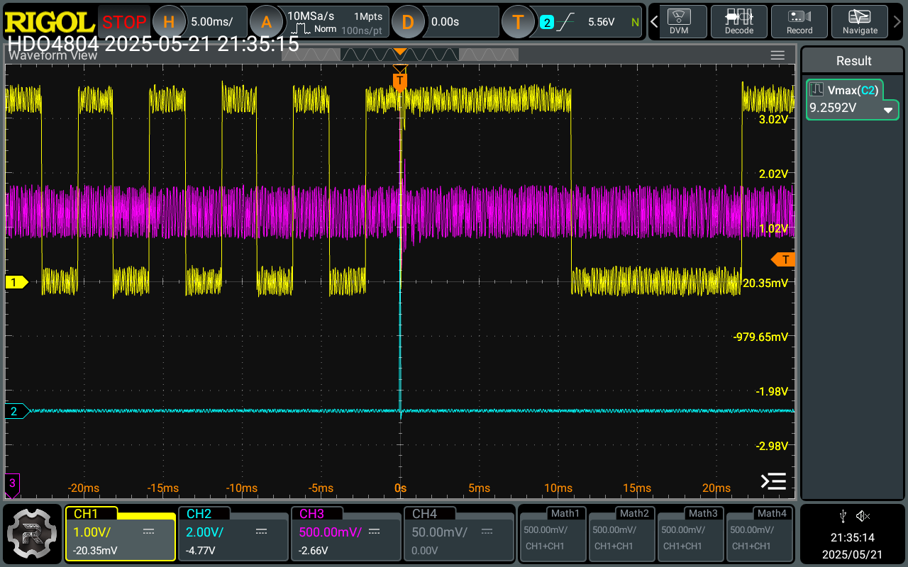This screenshot has width=908, height=567.
Task: Open the Waveform View hamburger menu
Action: point(777,55)
